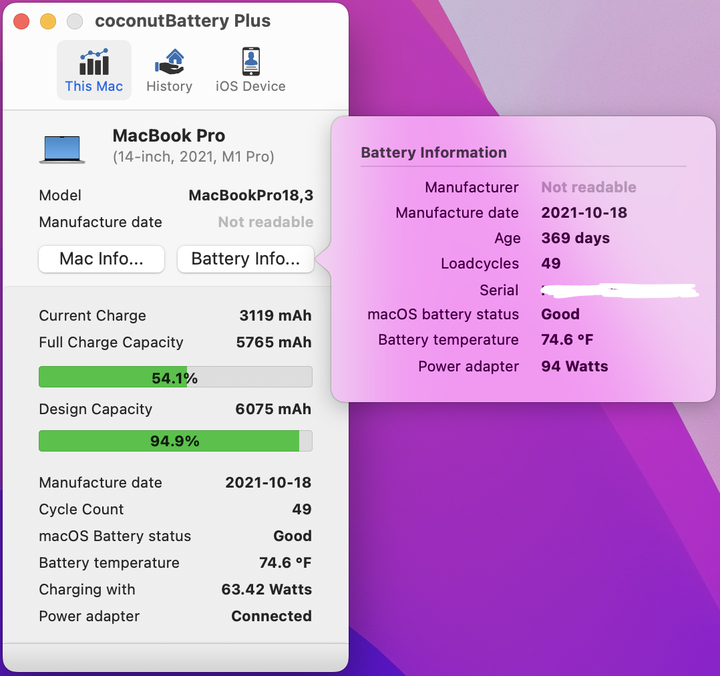
Task: Select the MacBook Pro heading
Action: 169,136
